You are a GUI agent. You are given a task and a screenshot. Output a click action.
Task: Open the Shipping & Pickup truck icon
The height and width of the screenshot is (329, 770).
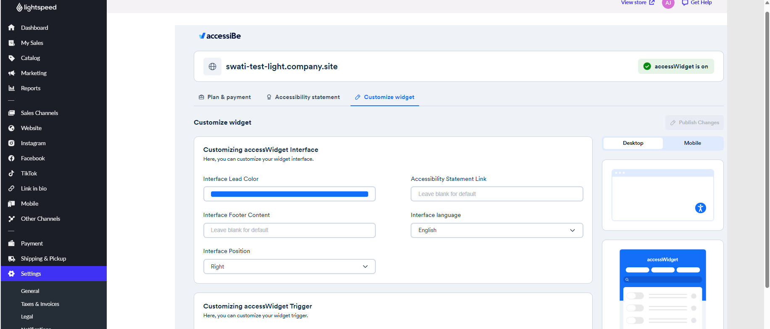tap(11, 258)
